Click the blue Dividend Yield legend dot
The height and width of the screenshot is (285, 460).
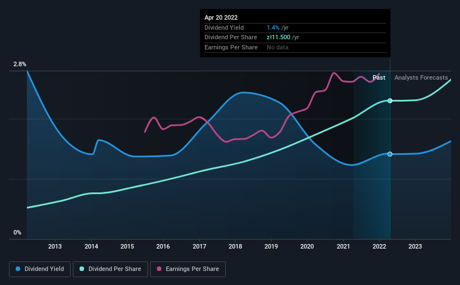[18, 269]
